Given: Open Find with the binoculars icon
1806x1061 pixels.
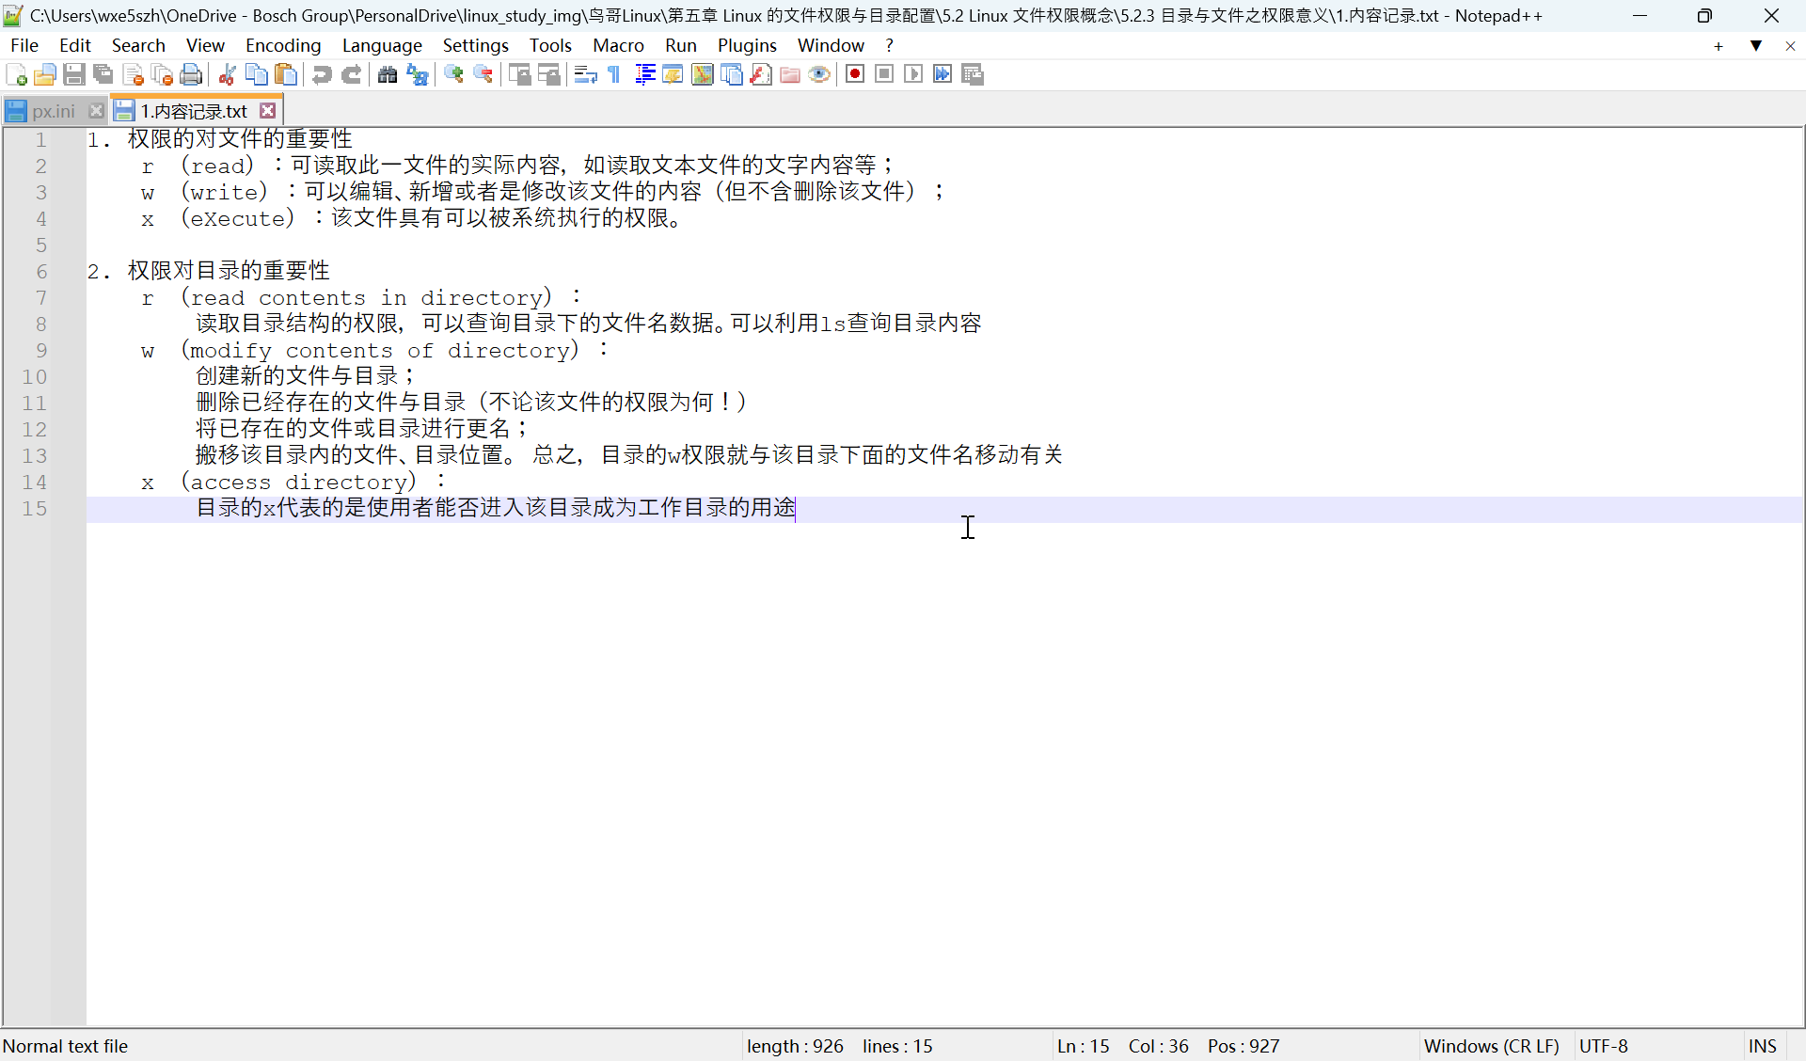Looking at the screenshot, I should [387, 74].
